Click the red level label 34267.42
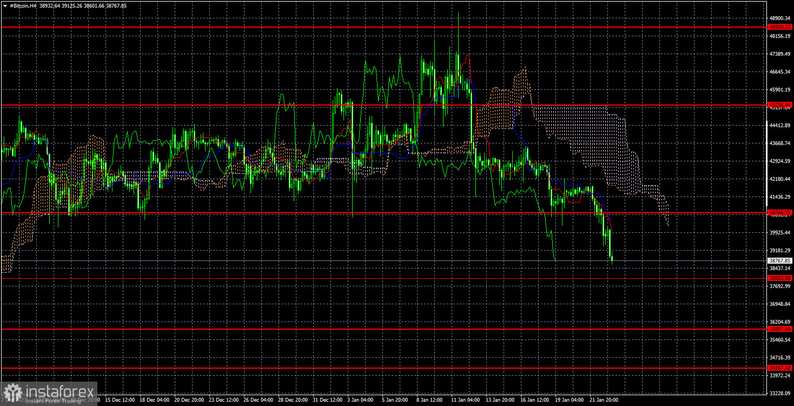794x406 pixels. [780, 368]
